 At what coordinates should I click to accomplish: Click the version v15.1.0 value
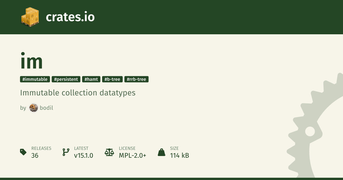pos(83,155)
